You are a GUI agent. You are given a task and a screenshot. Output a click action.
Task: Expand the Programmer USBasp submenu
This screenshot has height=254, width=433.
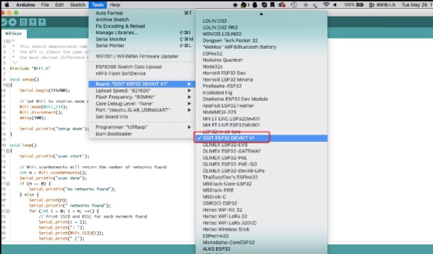pos(142,127)
